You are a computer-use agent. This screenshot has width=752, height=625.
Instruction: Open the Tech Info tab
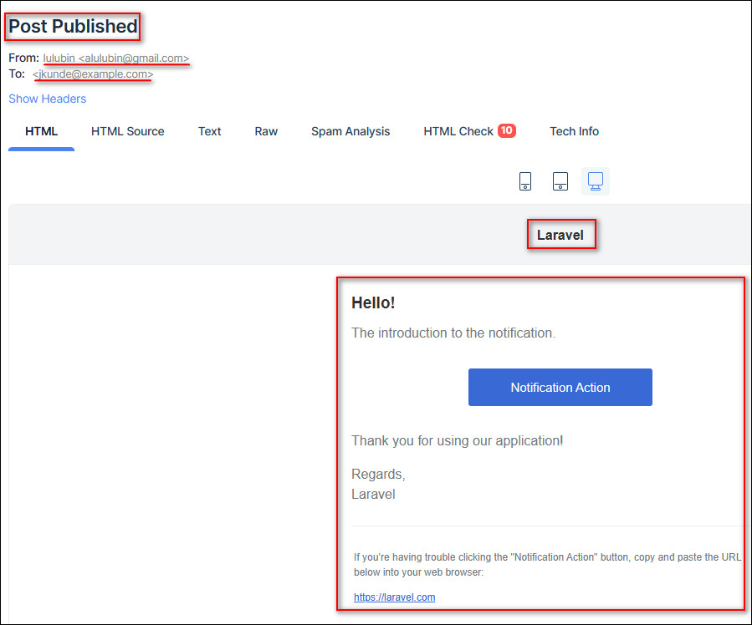574,131
